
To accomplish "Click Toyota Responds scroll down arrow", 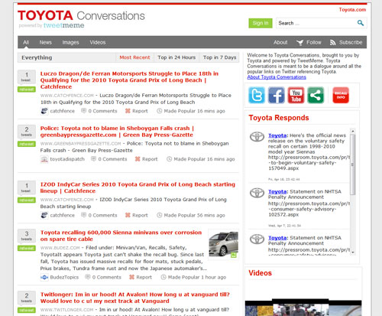I will click(353, 252).
